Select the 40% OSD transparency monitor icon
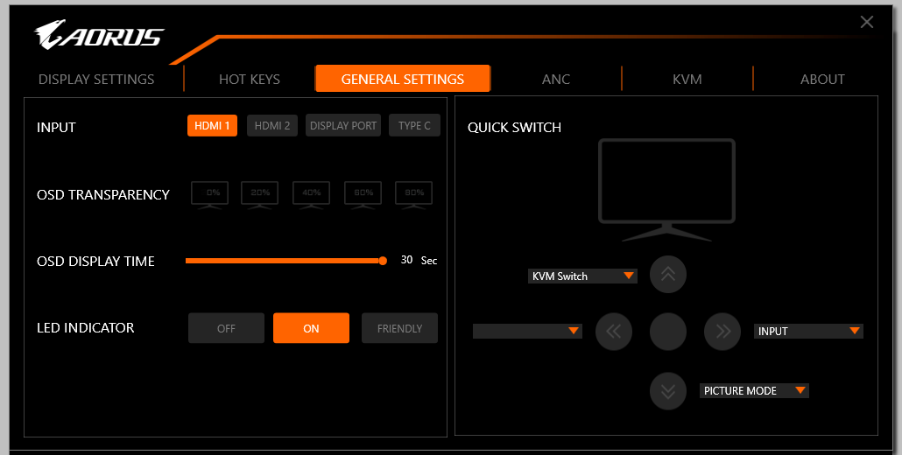 pos(311,195)
